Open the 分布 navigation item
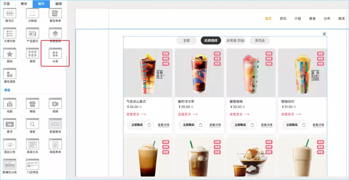 327,19
